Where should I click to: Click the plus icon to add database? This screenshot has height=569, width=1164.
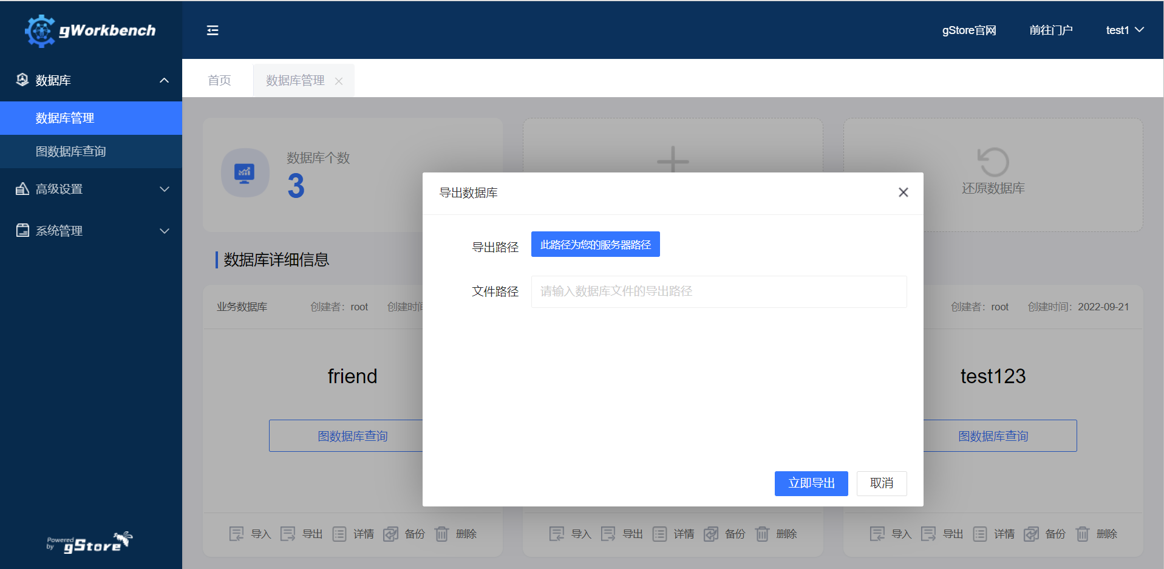(673, 160)
